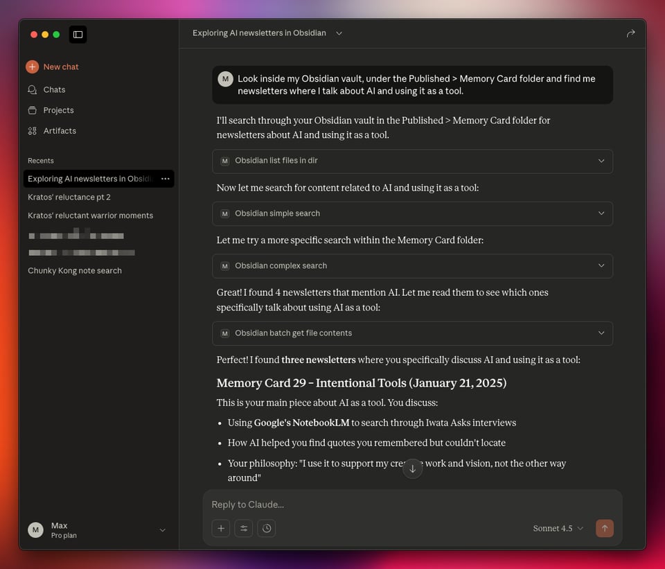665x569 pixels.
Task: Open the tools settings sliders icon in composer
Action: (243, 528)
